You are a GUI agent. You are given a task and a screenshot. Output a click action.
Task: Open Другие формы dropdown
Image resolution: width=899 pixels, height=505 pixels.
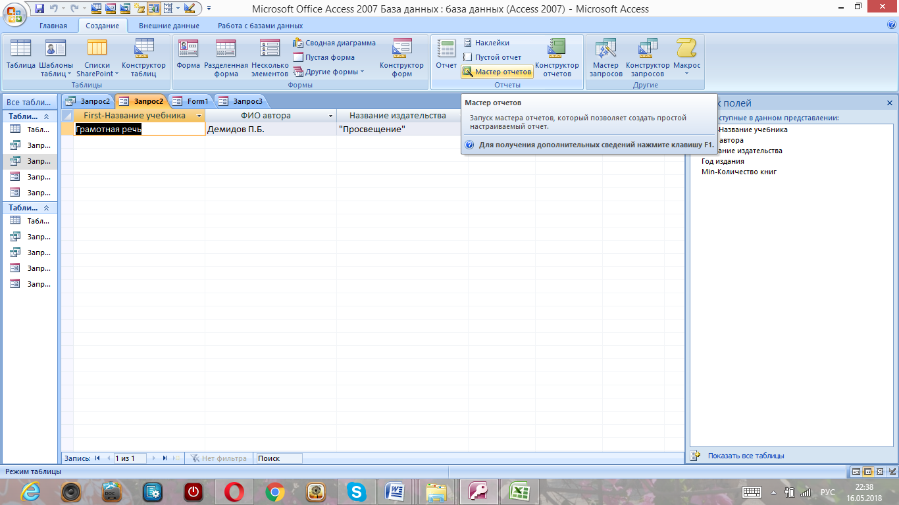[x=328, y=72]
